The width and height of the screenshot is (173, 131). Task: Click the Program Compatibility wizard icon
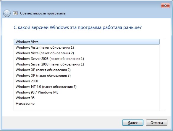pyautogui.click(x=16, y=13)
